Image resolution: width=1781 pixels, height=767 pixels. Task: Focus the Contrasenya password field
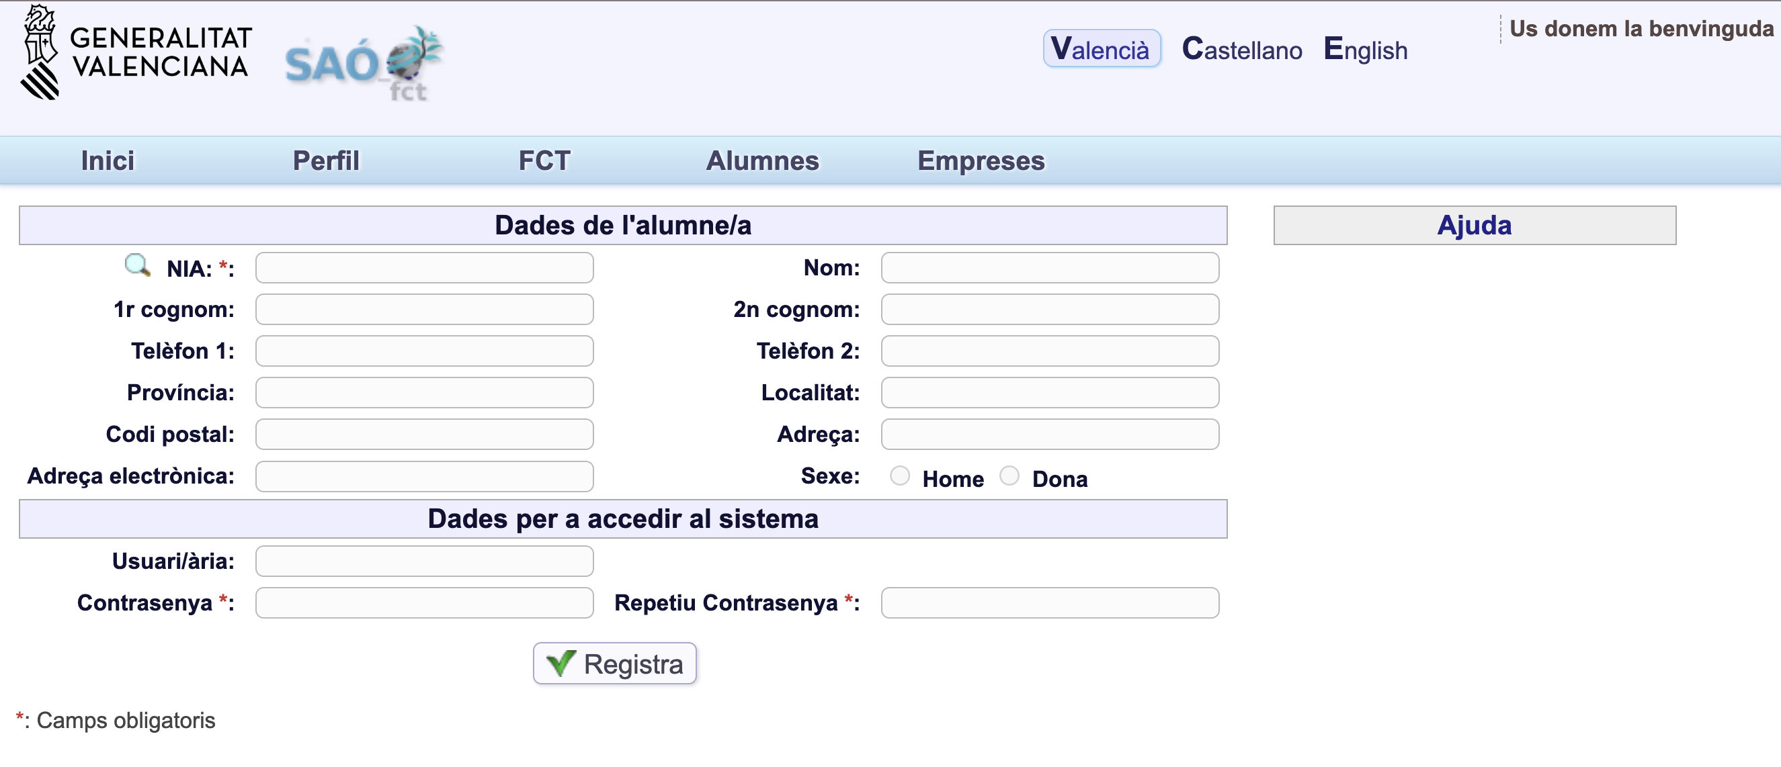click(x=424, y=603)
